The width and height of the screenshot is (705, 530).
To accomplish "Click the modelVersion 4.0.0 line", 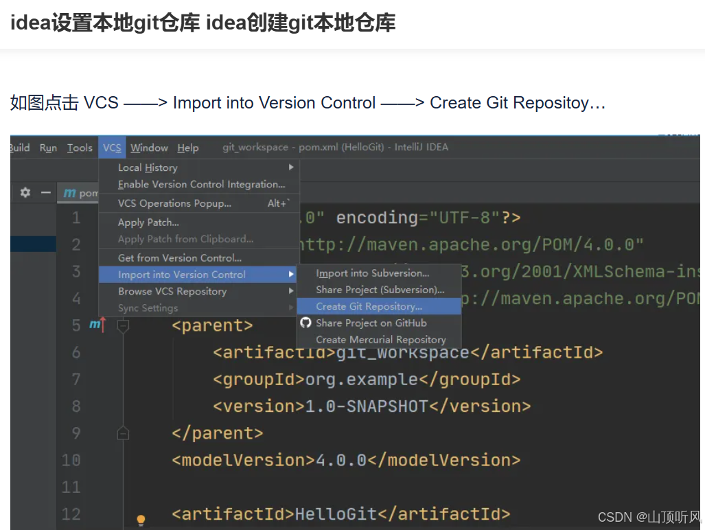I will [346, 461].
